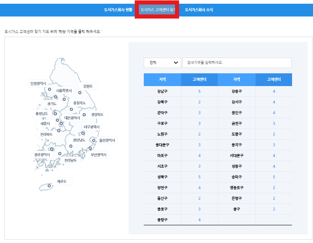
Task: Click the marker left of 경상북도 label
Action: tap(84, 115)
